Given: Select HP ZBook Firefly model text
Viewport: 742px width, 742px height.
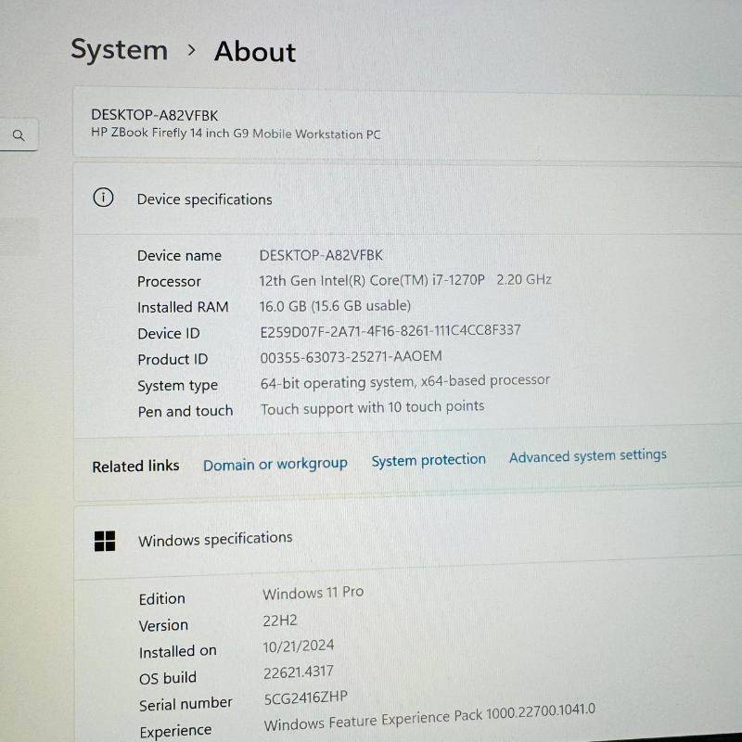Looking at the screenshot, I should point(236,134).
